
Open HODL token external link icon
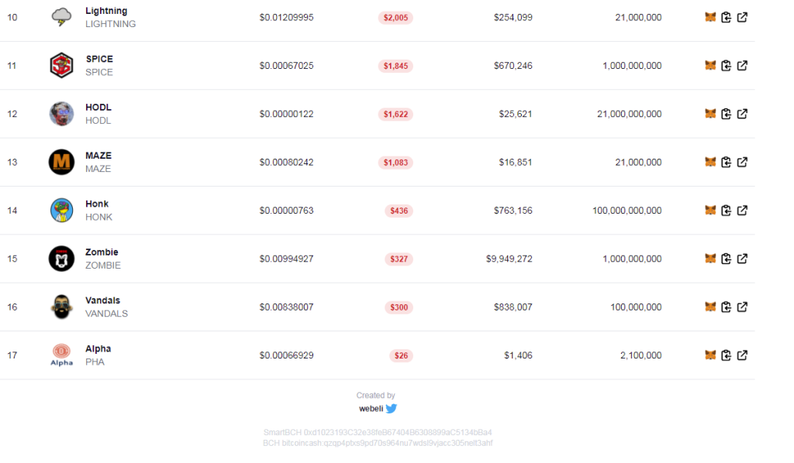(742, 114)
